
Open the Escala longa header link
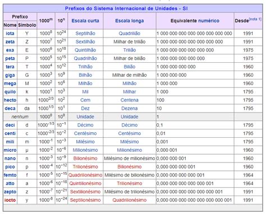coord(130,21)
